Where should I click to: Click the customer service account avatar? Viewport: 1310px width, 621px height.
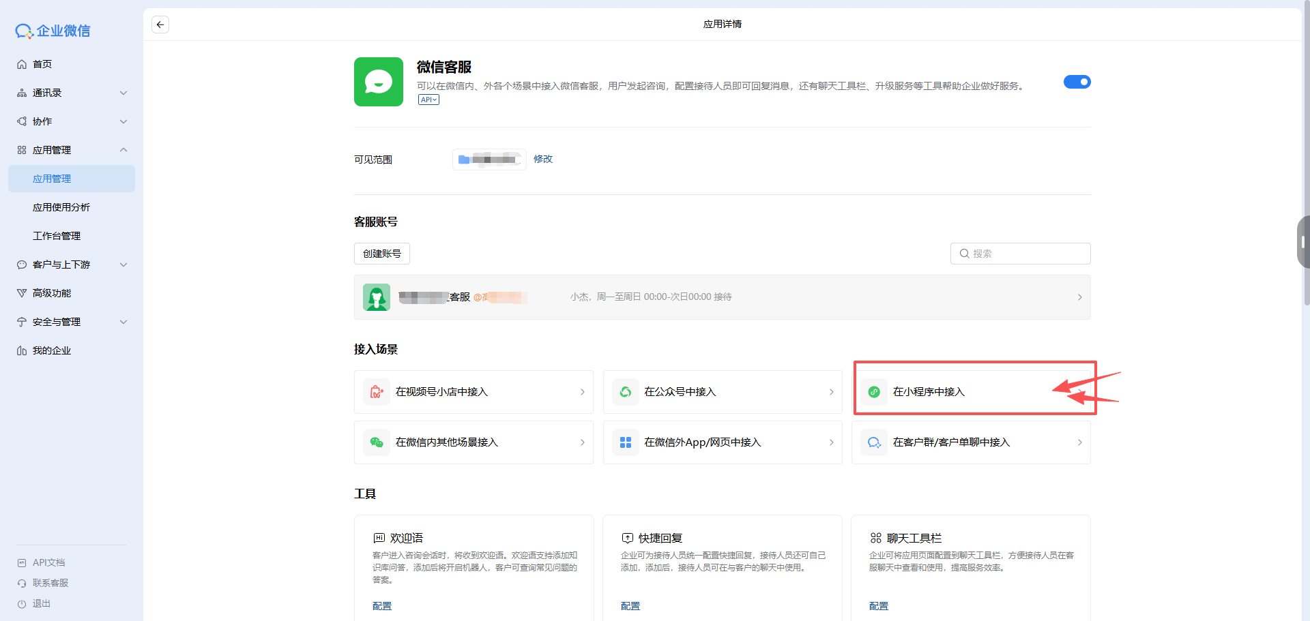click(x=377, y=297)
